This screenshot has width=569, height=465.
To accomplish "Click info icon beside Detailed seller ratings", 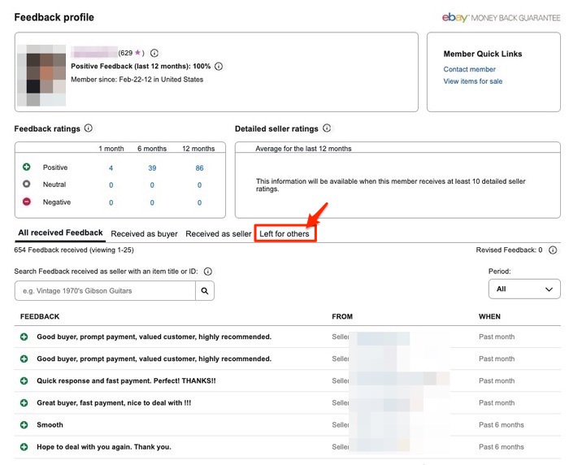I will click(327, 128).
